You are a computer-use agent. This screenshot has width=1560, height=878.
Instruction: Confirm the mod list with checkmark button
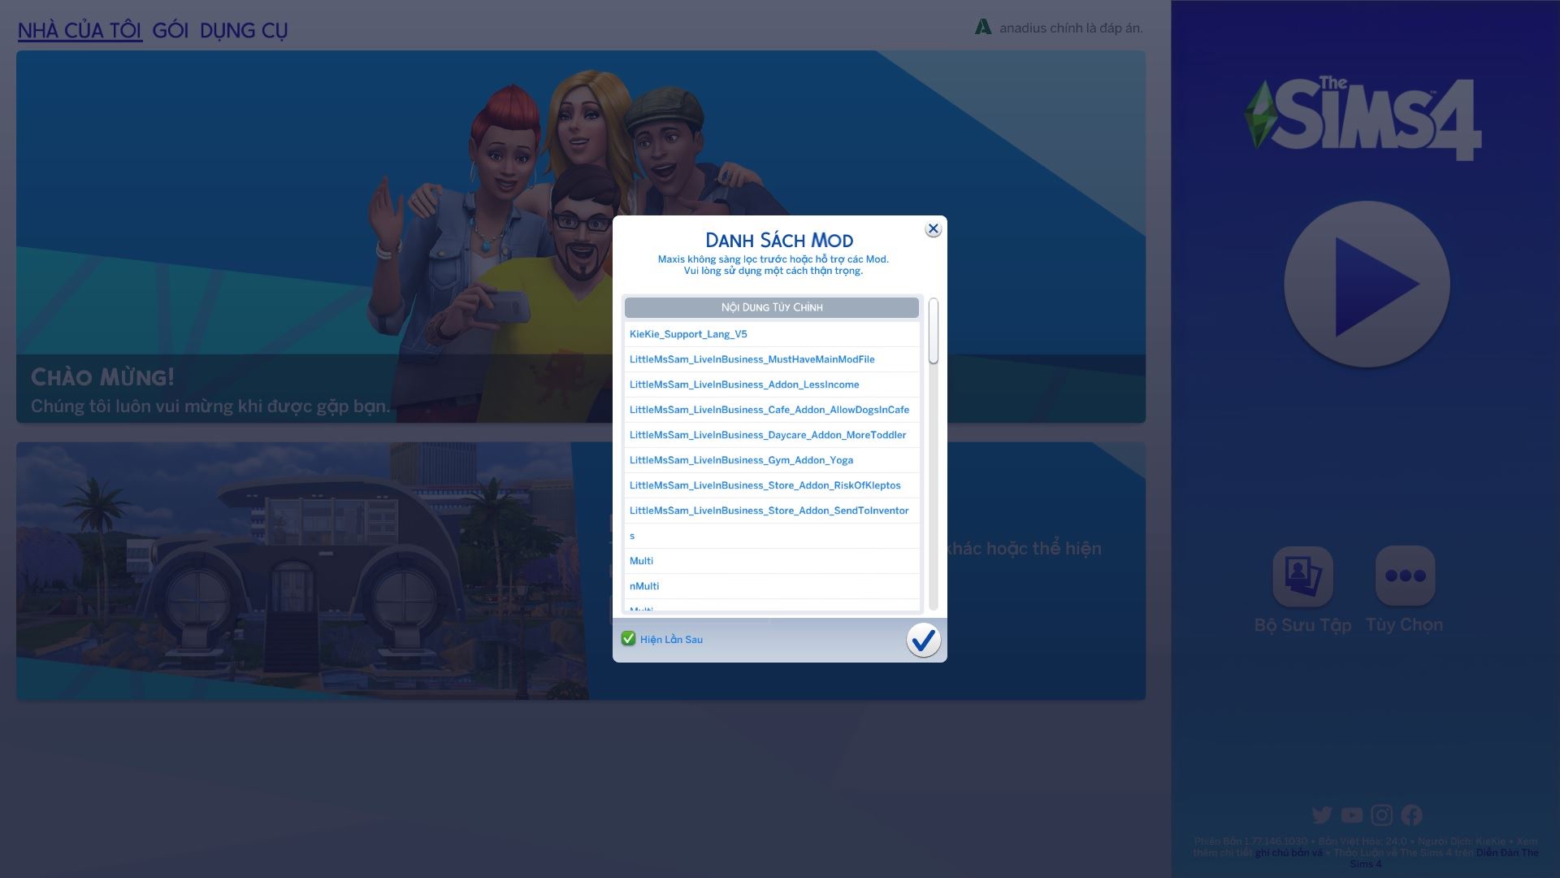923,641
